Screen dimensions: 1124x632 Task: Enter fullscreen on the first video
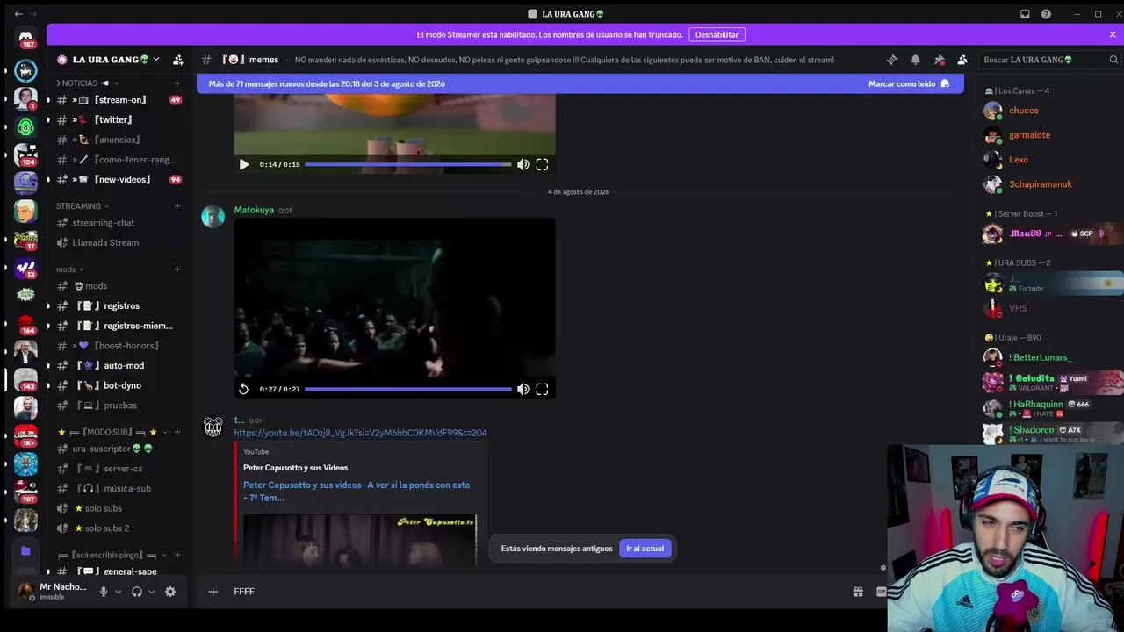click(x=542, y=164)
